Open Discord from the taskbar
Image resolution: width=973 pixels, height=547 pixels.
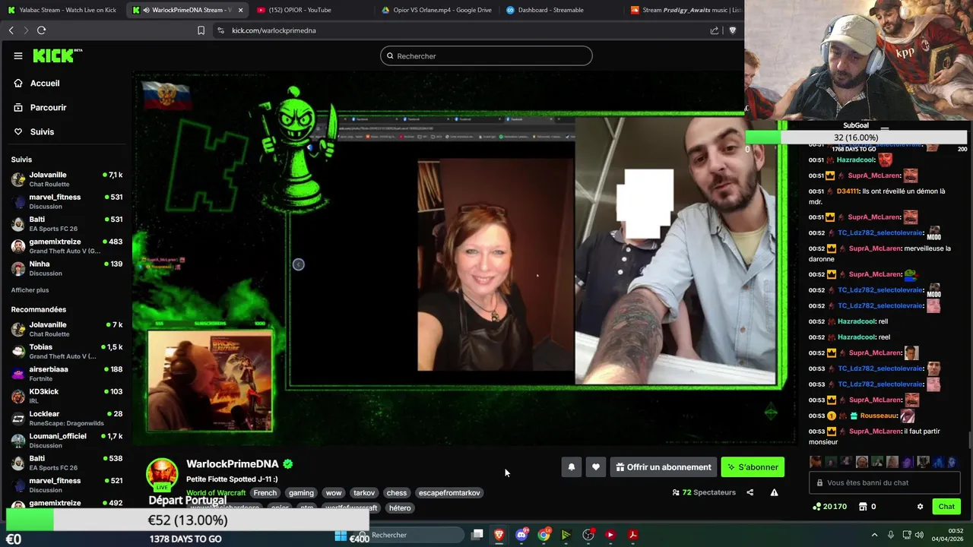click(x=521, y=535)
